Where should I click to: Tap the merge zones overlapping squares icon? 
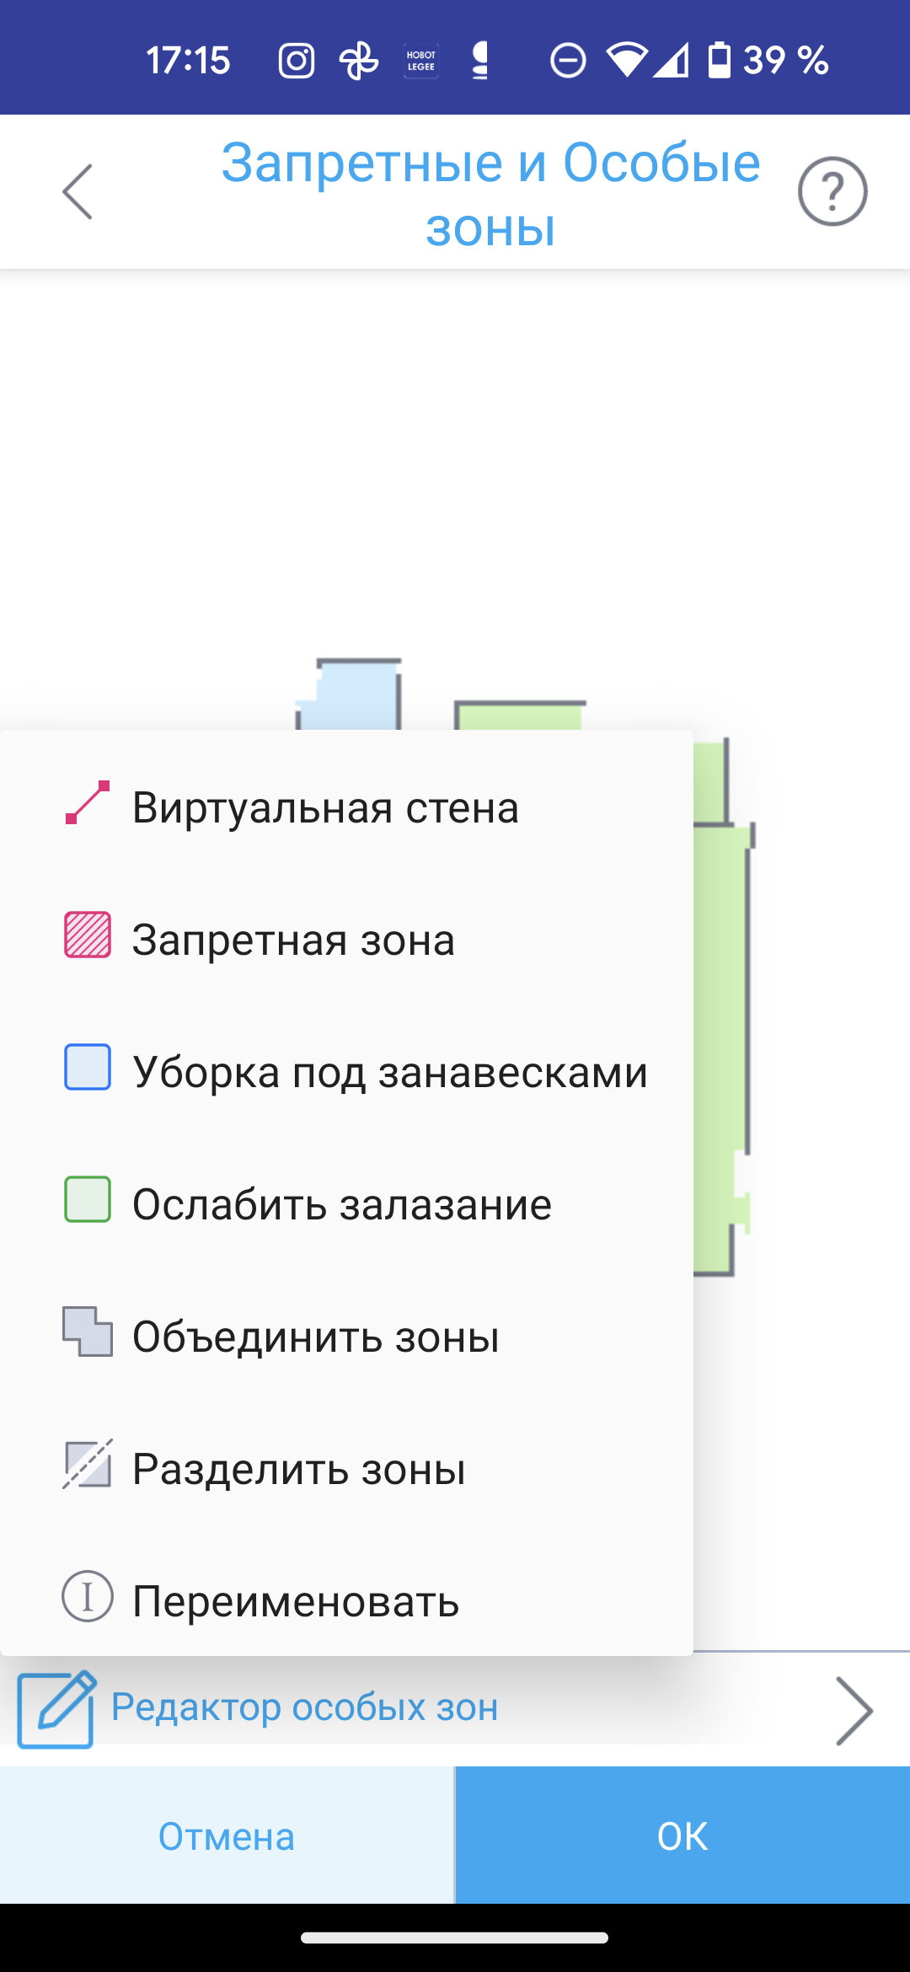tap(88, 1332)
